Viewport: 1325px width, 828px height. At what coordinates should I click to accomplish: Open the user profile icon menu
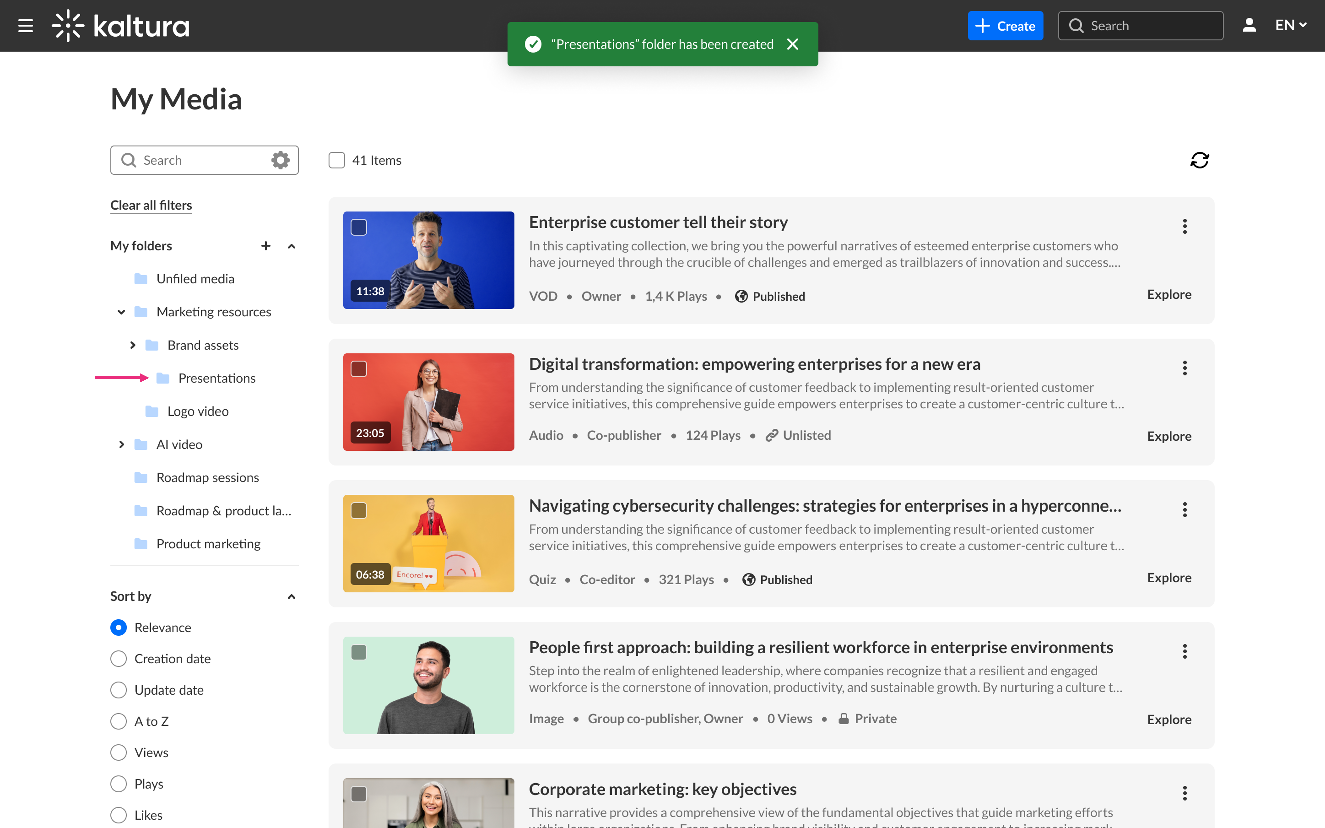tap(1249, 26)
